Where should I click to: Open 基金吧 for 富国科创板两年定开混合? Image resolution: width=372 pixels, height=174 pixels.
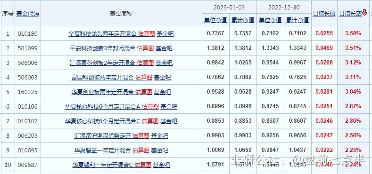(x=162, y=78)
